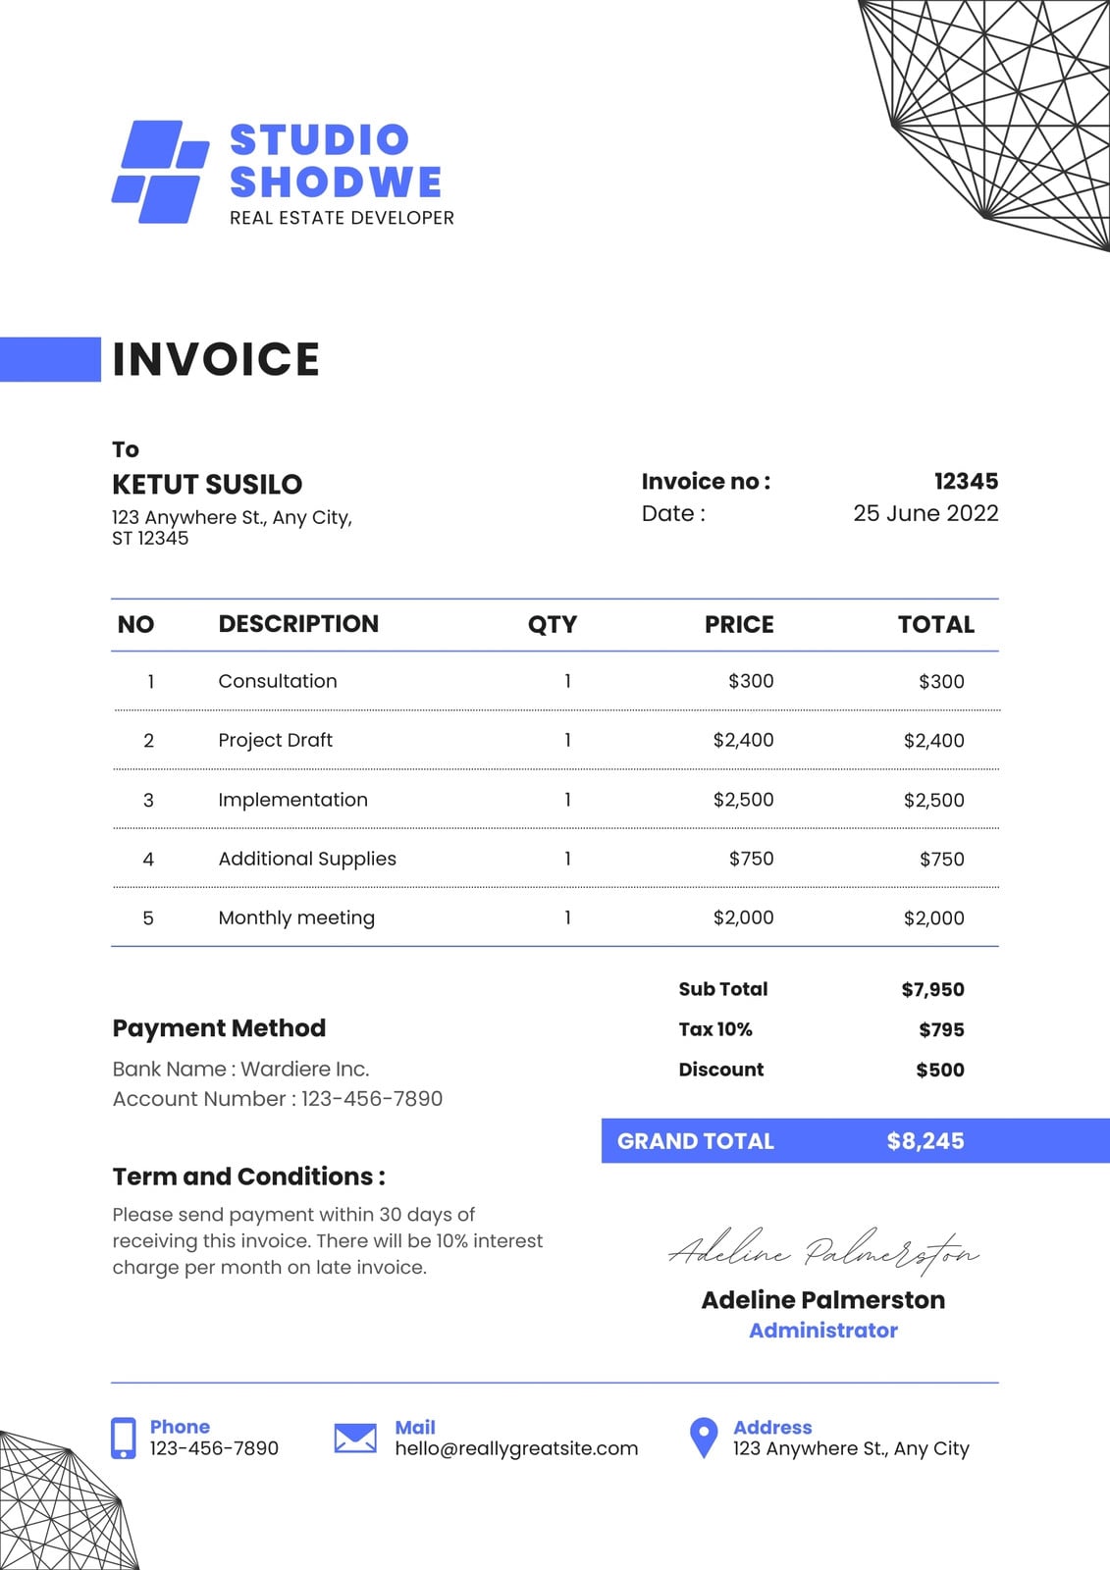Click the blue bar beside INVOICE heading

(50, 359)
